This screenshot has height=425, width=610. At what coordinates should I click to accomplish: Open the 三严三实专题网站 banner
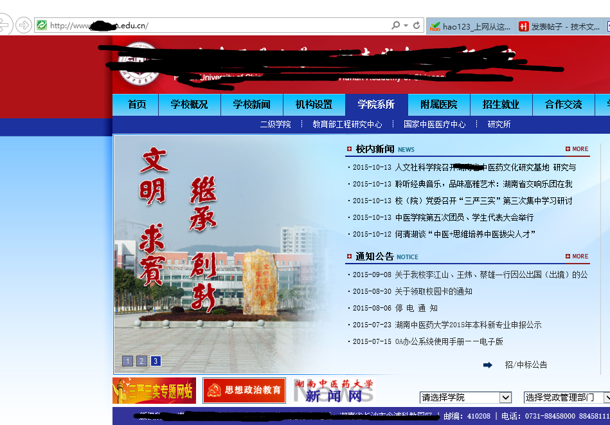pyautogui.click(x=154, y=390)
